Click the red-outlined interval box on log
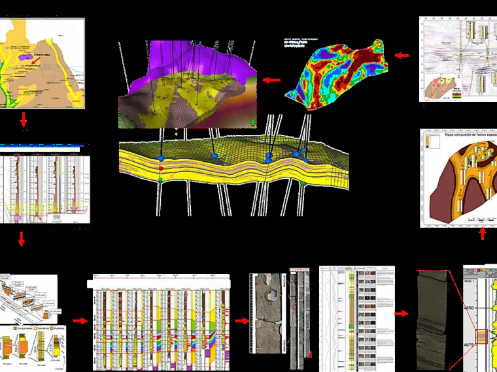The height and width of the screenshot is (372, 497). click(481, 336)
